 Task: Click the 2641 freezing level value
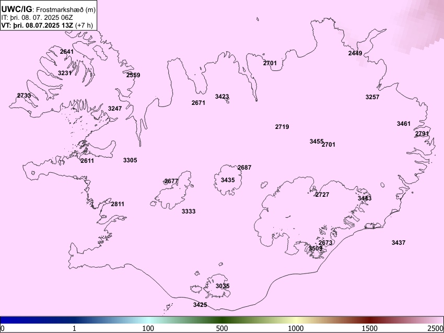(67, 52)
